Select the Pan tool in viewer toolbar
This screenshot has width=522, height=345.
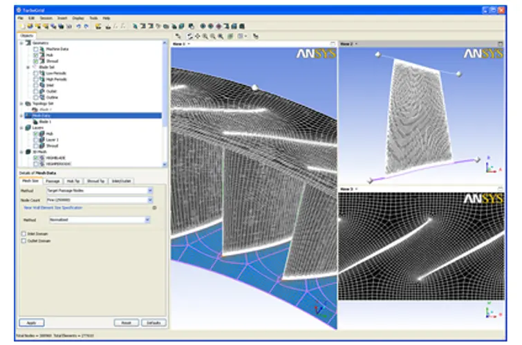click(x=198, y=35)
